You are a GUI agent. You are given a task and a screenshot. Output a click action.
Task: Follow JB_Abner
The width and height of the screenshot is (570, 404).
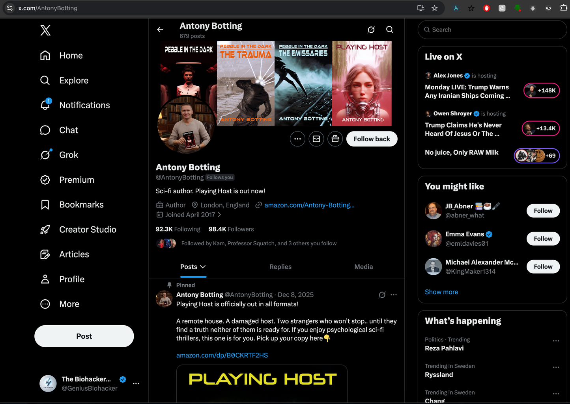pyautogui.click(x=543, y=211)
